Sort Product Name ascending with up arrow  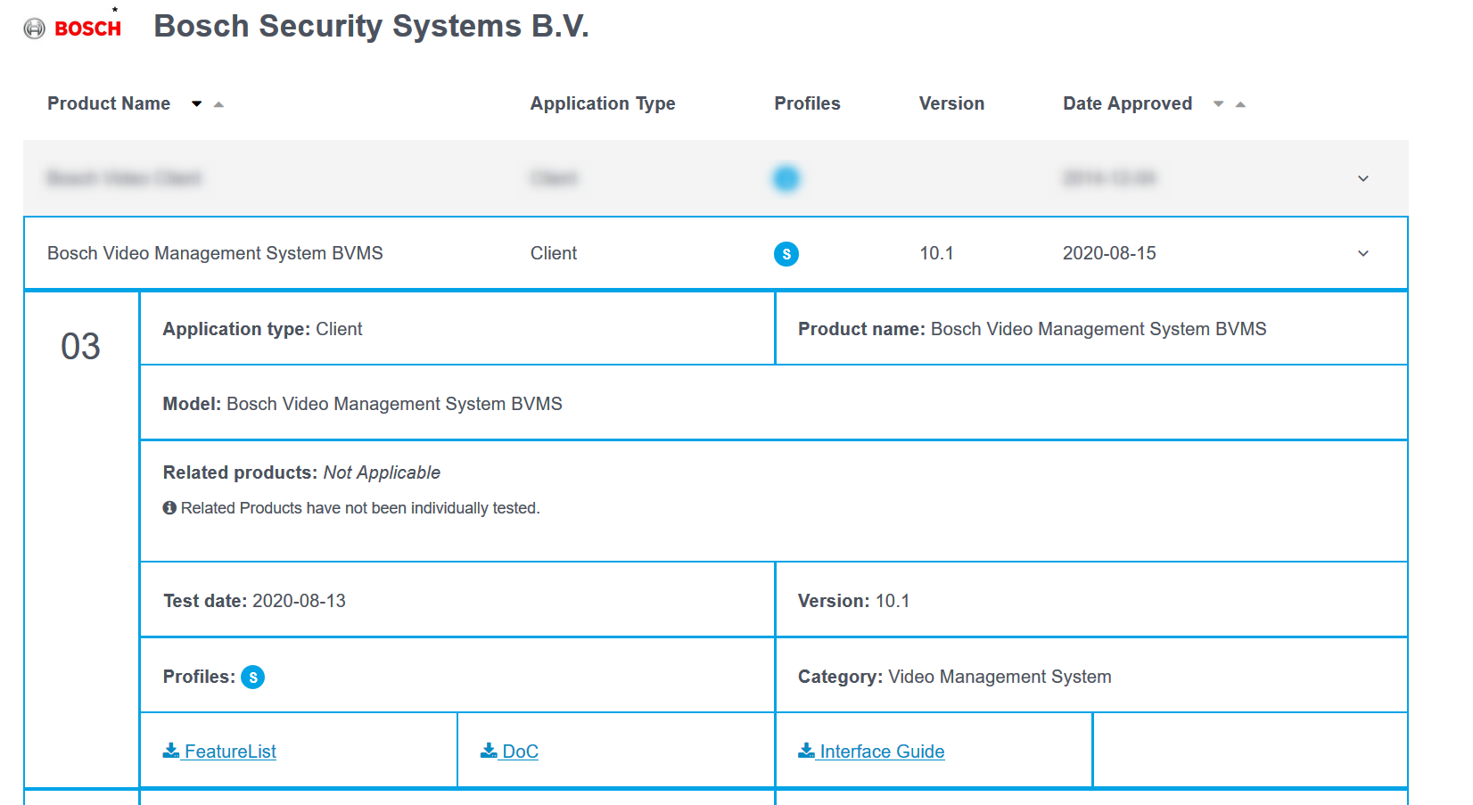point(218,104)
